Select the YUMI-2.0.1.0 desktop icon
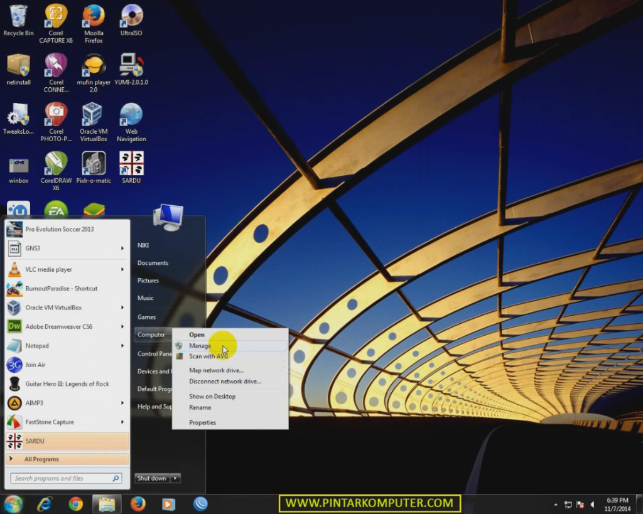 [x=131, y=70]
